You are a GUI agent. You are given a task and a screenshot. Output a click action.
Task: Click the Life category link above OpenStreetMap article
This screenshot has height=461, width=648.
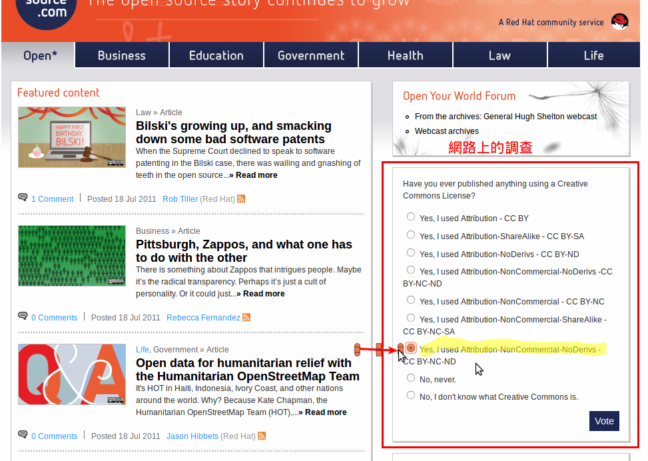pos(142,350)
